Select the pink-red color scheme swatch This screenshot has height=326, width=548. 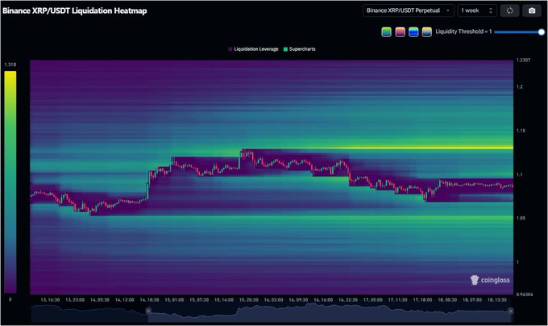coord(400,31)
